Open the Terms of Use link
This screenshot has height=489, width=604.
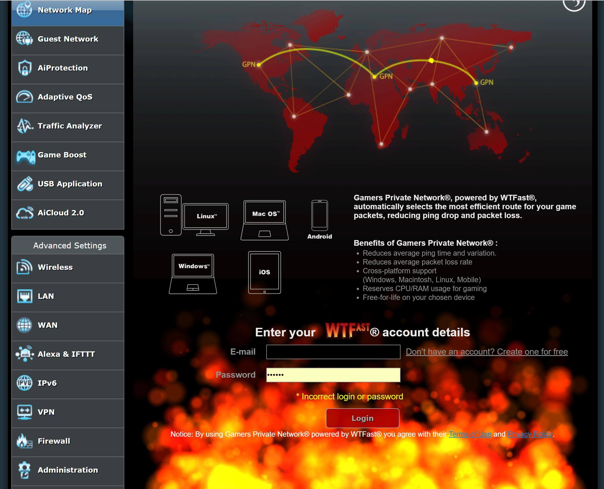coord(470,434)
